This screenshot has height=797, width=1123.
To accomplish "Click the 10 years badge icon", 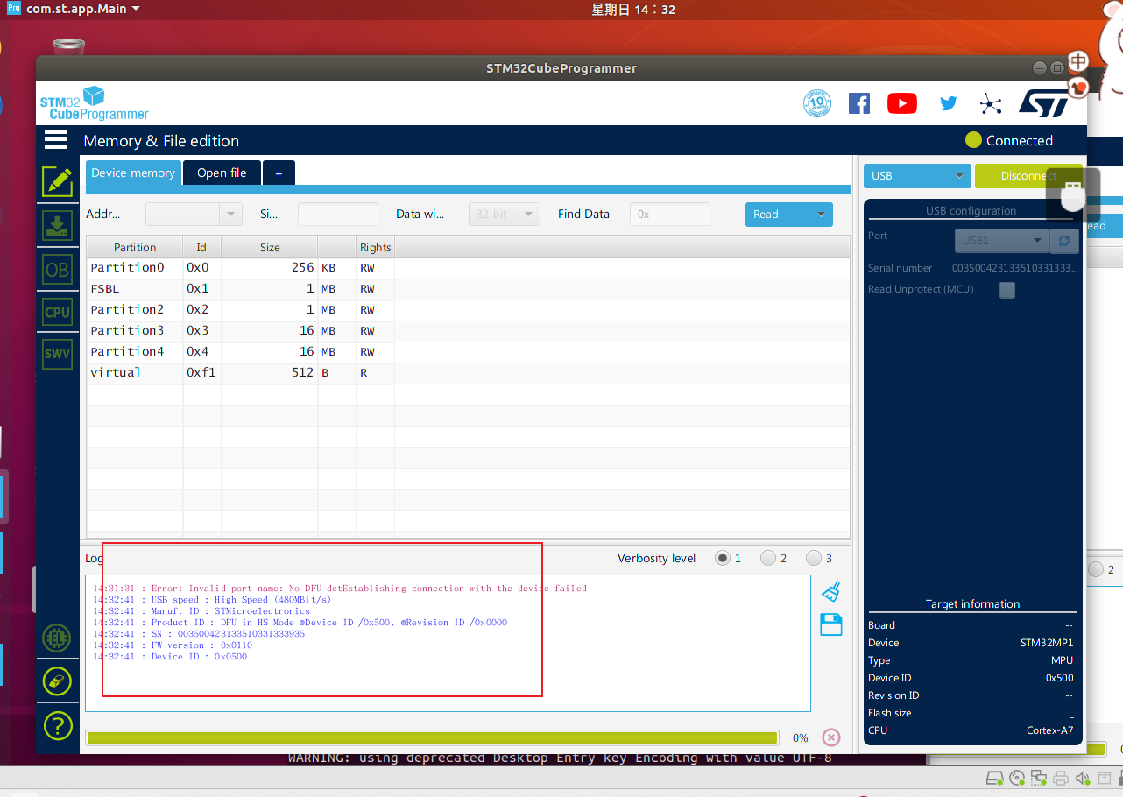I will 816,103.
